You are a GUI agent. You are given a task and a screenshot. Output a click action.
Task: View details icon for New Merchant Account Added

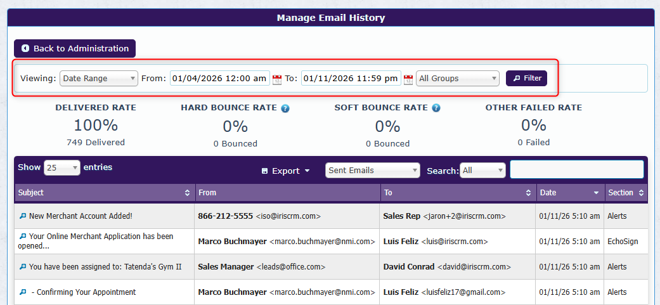(23, 216)
